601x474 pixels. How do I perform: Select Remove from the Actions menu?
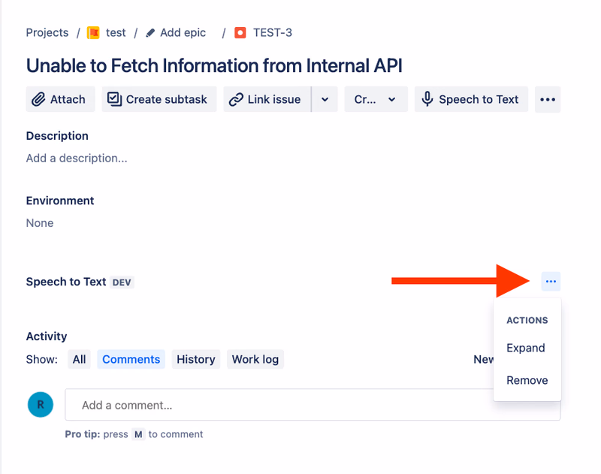coord(527,380)
